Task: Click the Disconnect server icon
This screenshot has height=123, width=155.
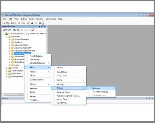Action: coord(18,30)
